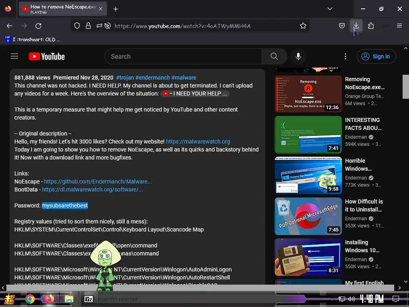409x307 pixels.
Task: Open Horrible Windows video thumbnail
Action: (308, 175)
